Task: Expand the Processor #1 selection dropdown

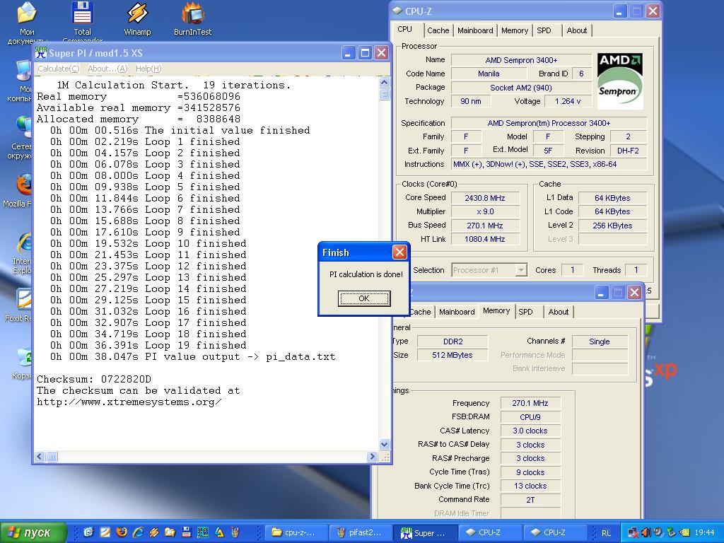Action: 521,269
